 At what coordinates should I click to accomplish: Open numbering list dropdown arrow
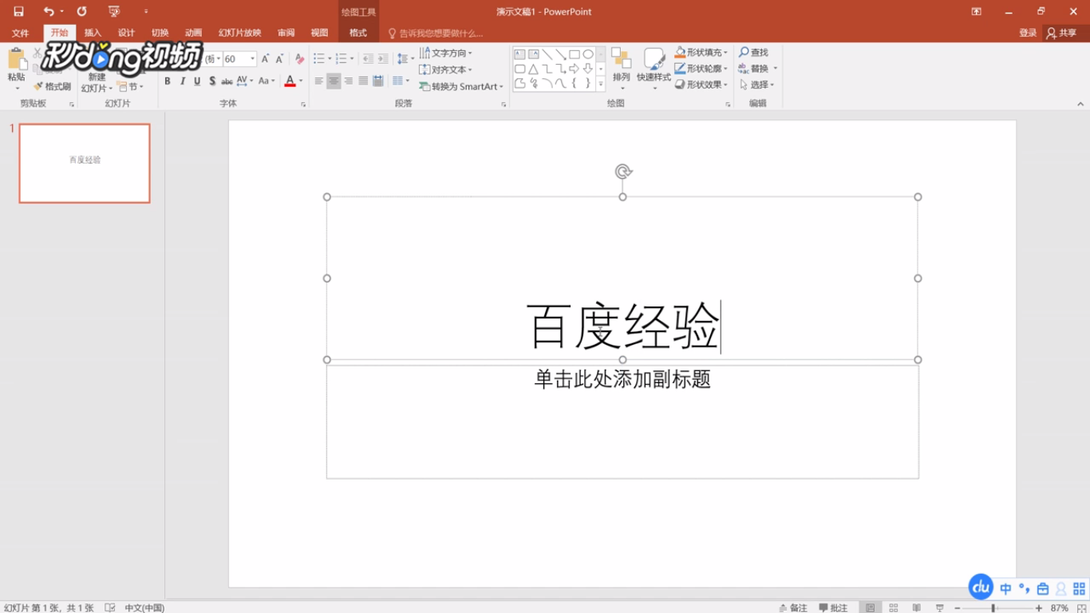click(x=351, y=59)
